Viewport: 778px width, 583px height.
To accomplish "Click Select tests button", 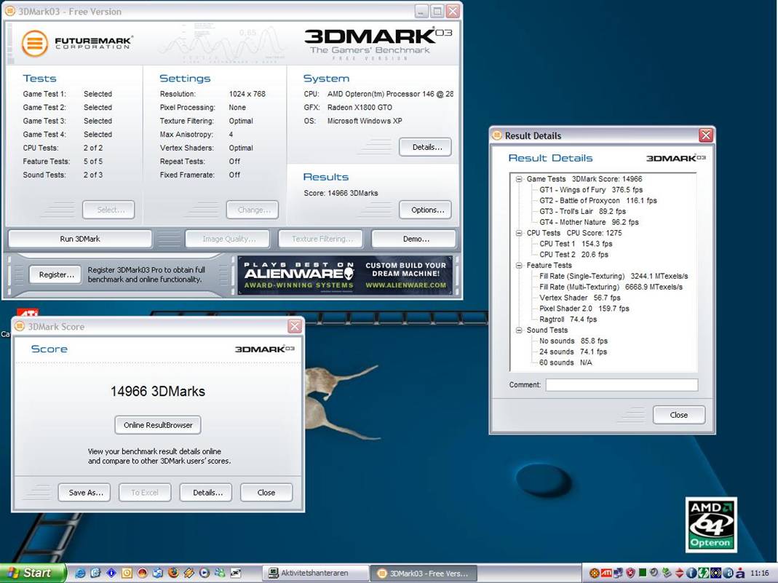I will pos(108,210).
